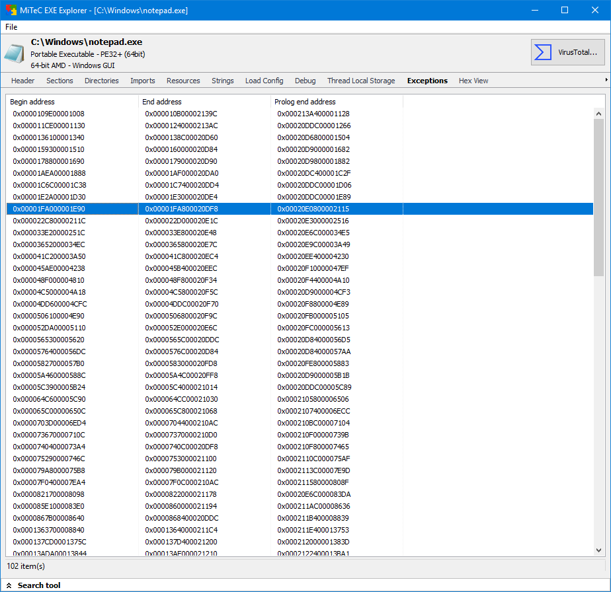
Task: Select row beginning 0x00004C5000004A18
Action: [300, 292]
